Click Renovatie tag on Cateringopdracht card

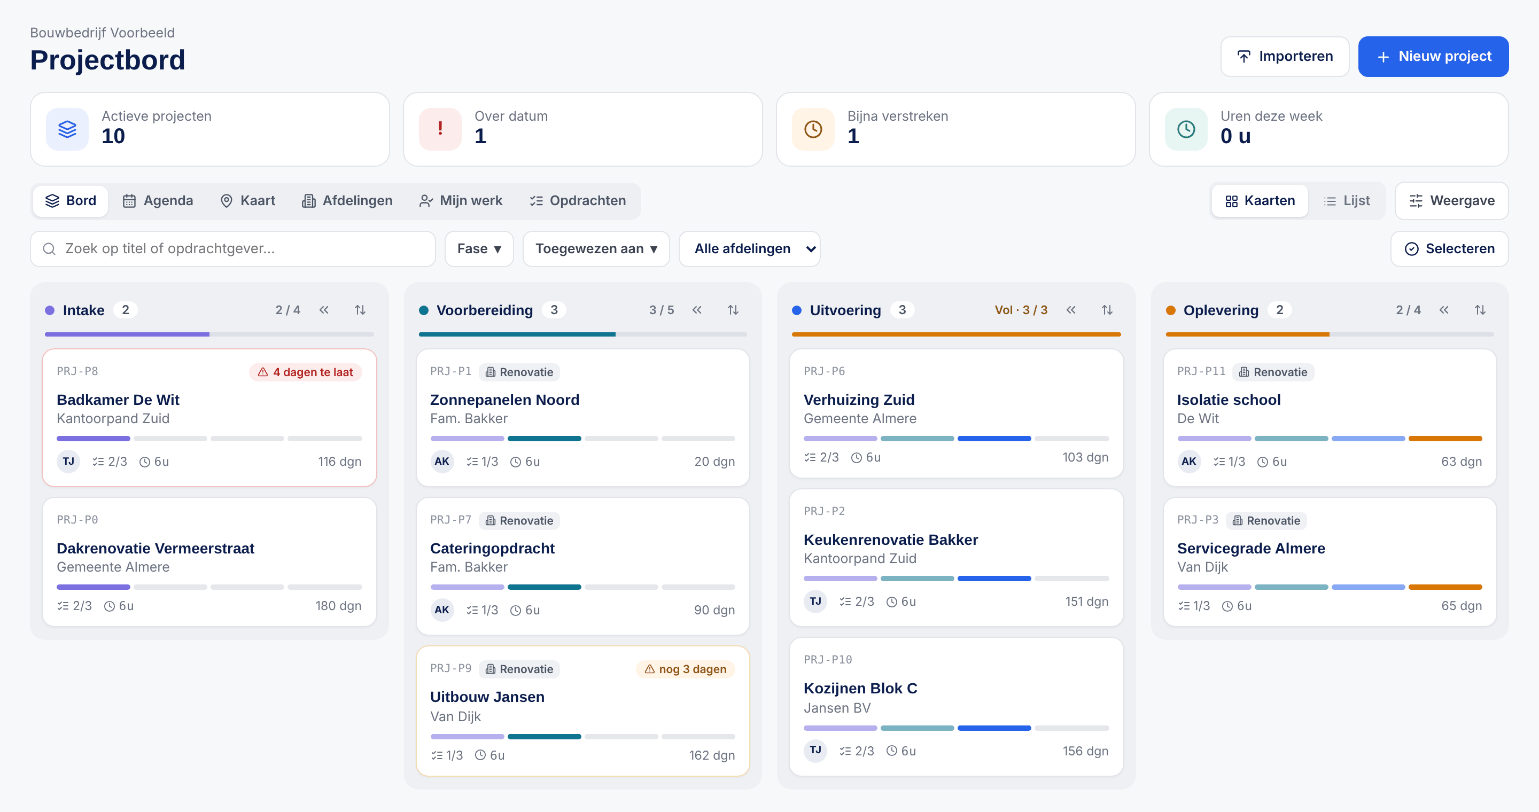tap(518, 521)
